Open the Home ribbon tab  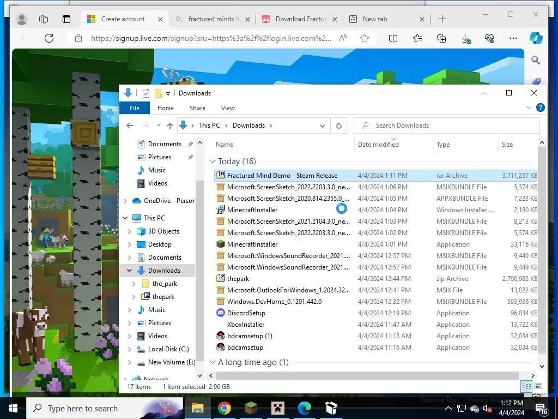(x=166, y=108)
